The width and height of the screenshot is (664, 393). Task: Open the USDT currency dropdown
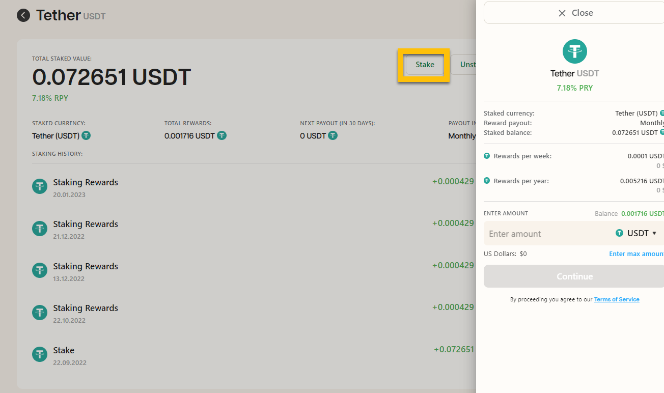pyautogui.click(x=637, y=233)
